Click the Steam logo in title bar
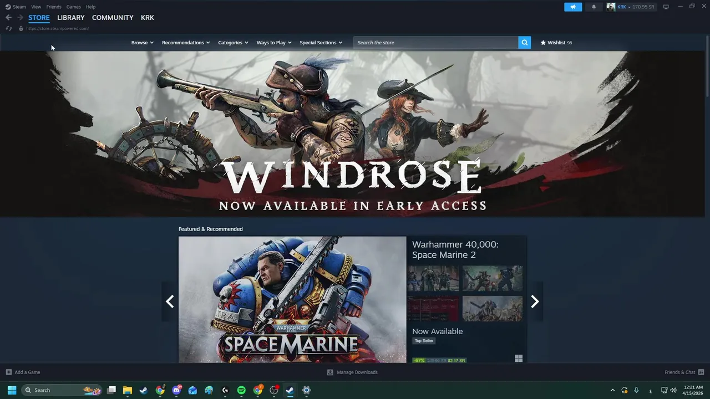The width and height of the screenshot is (710, 399). [x=8, y=7]
